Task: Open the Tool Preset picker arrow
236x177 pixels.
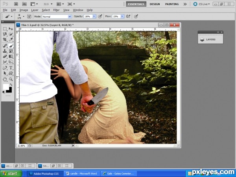Action: (x=11, y=17)
